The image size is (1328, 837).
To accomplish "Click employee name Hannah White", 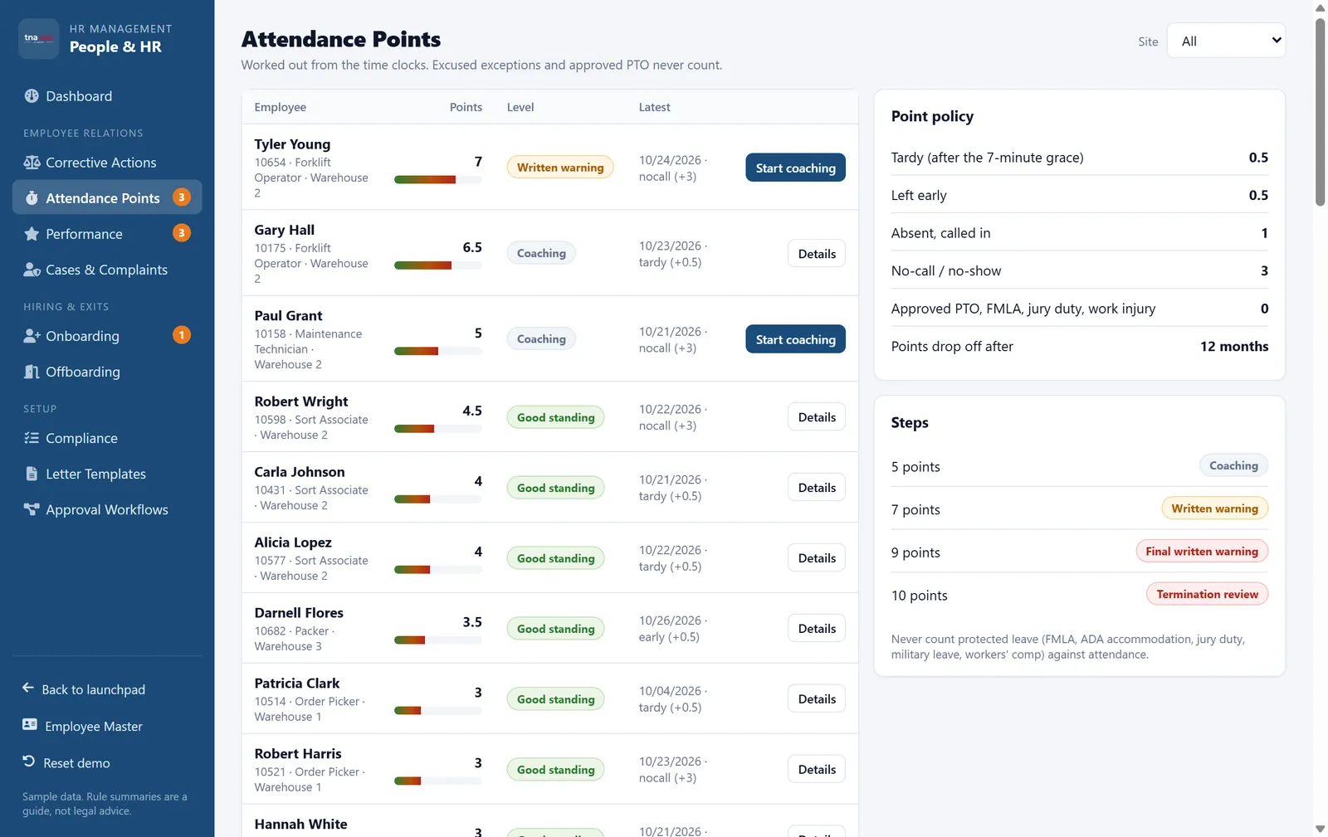I will pyautogui.click(x=300, y=824).
